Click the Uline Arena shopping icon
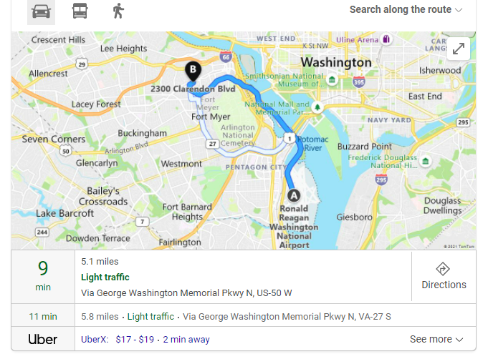488x359 pixels. pos(386,39)
